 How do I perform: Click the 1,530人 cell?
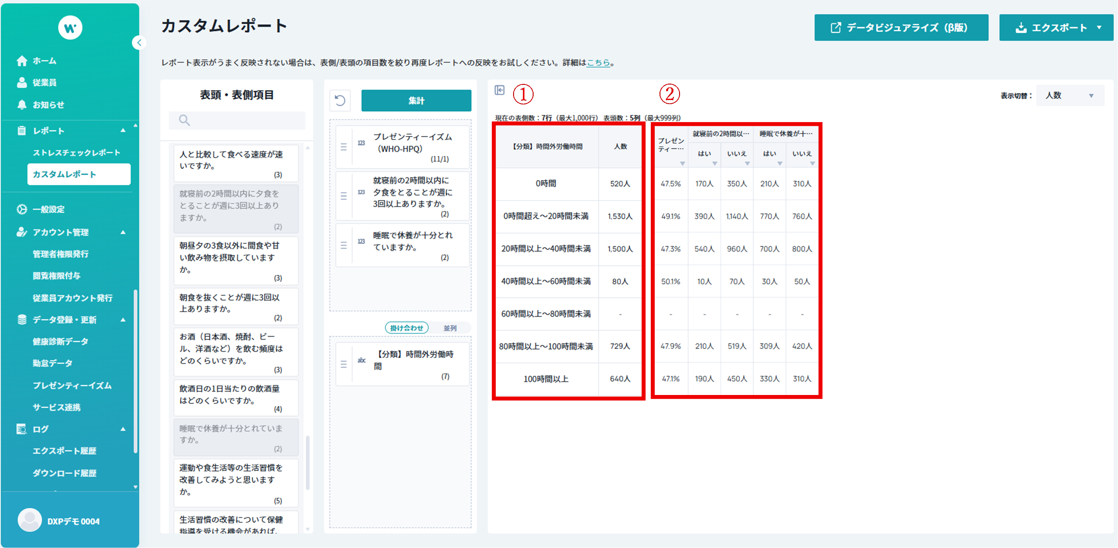tap(620, 216)
